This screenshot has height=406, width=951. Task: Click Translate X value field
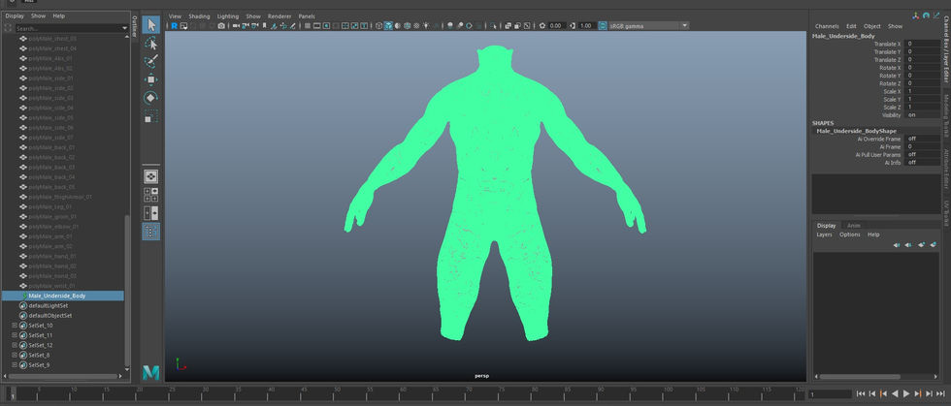[922, 45]
